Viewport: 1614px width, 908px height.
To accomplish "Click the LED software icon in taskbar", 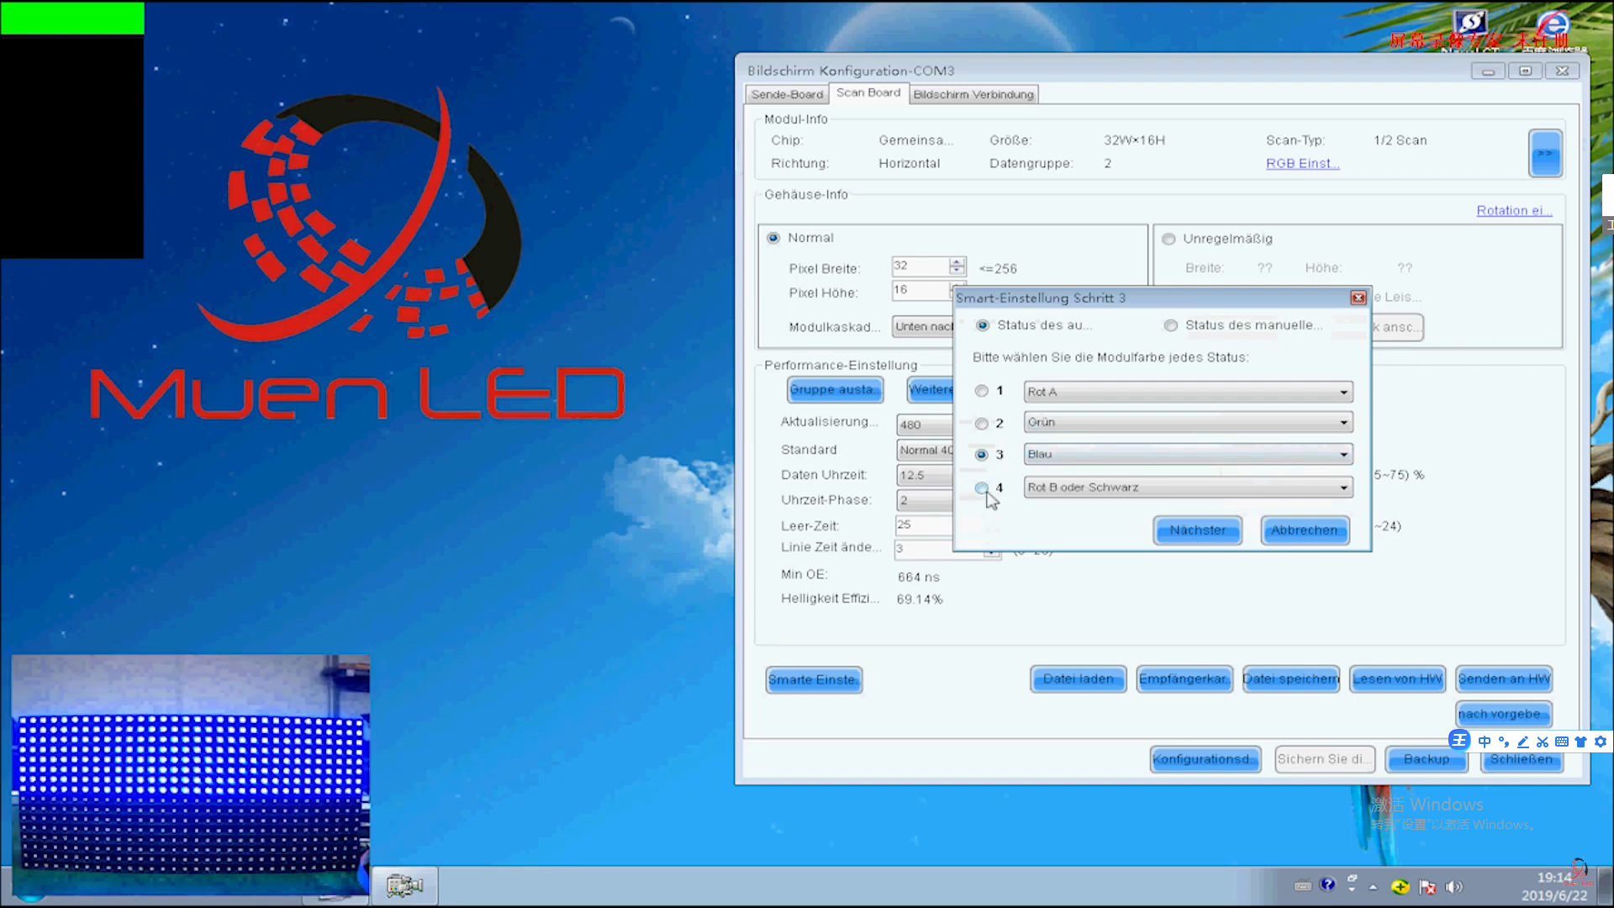I will (404, 885).
